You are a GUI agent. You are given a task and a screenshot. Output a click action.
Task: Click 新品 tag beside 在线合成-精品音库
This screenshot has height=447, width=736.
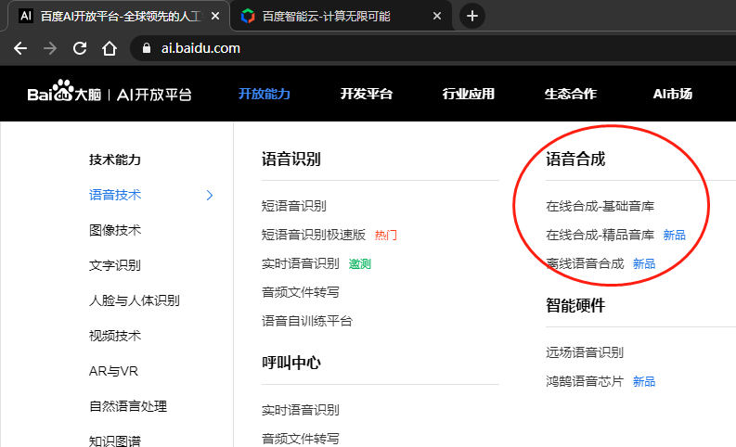675,235
